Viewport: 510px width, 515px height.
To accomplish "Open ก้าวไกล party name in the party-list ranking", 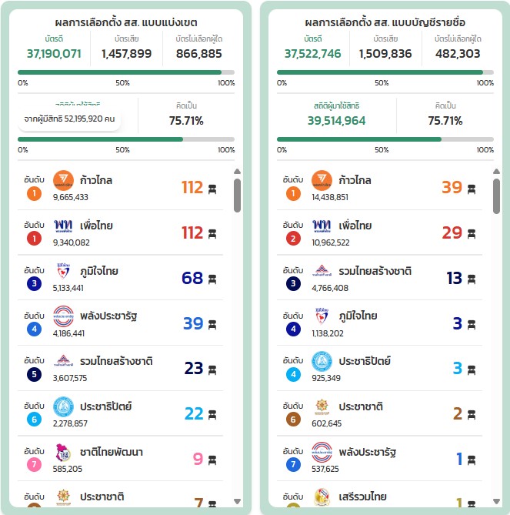I will point(355,180).
